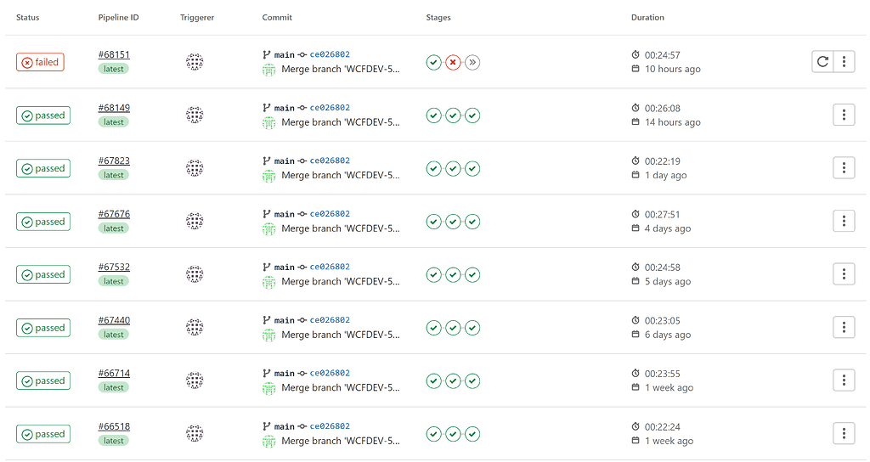Click triggerer avatar for pipeline #66518
The width and height of the screenshot is (870, 462).
[x=195, y=433]
